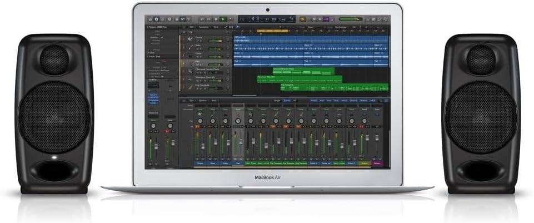Open the Tracks area Functions menu
The image size is (534, 223).
click(203, 27)
